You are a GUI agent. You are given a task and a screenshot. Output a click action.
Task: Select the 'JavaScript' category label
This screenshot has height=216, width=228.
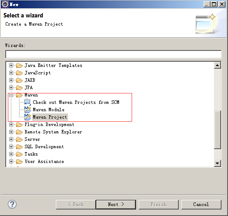(x=37, y=73)
